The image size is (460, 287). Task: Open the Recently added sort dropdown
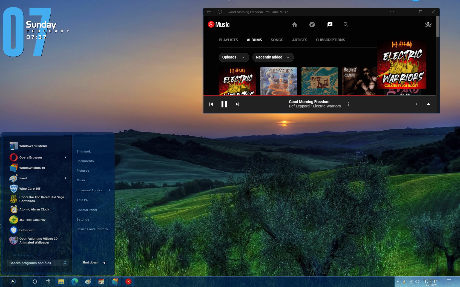pos(273,57)
